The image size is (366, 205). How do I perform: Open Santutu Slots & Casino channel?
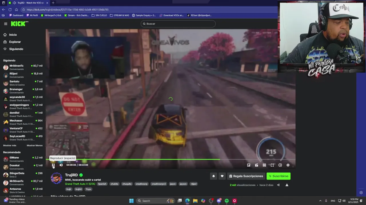(23, 83)
